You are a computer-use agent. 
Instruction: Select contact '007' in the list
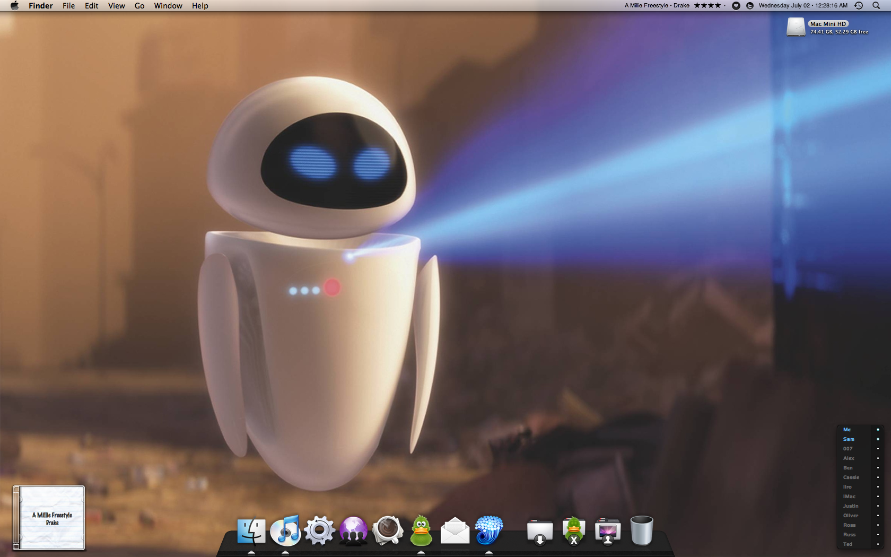[x=848, y=449]
